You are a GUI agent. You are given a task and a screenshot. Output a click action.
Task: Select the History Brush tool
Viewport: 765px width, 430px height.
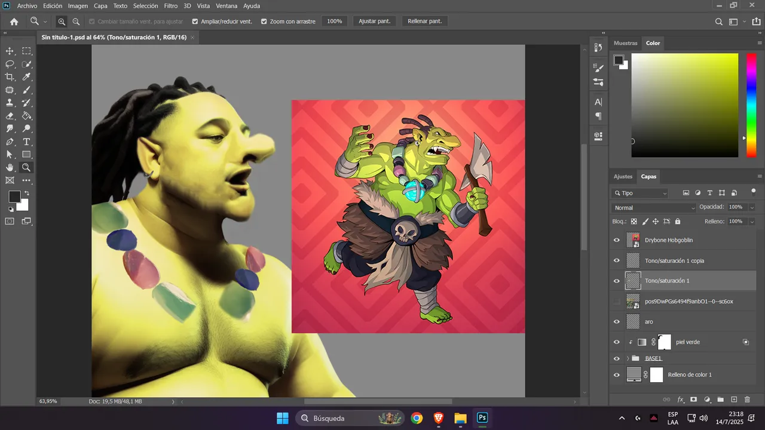pos(27,103)
